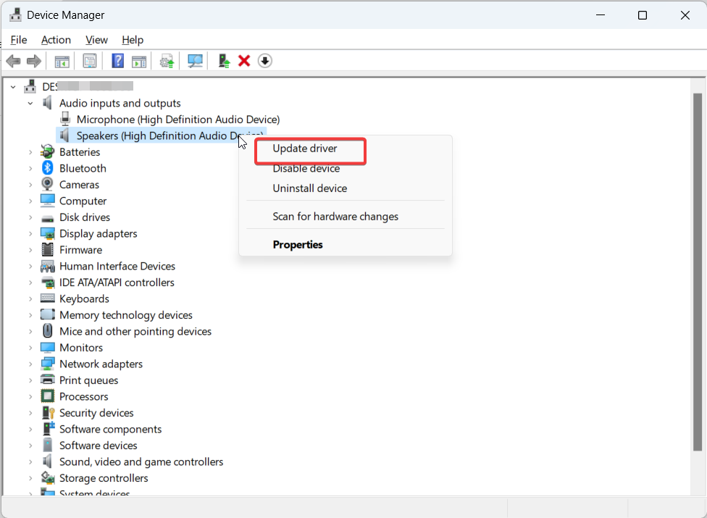Expand the Bluetooth category

coord(30,169)
